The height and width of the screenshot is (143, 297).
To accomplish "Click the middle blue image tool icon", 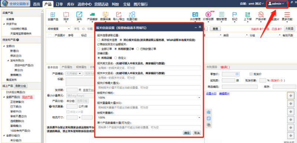I will pos(209,118).
